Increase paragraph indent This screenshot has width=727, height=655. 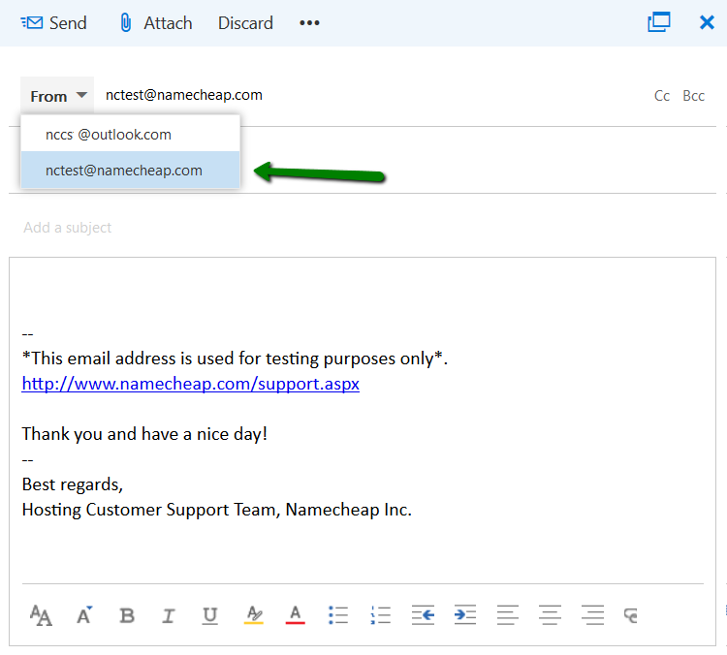coord(465,615)
